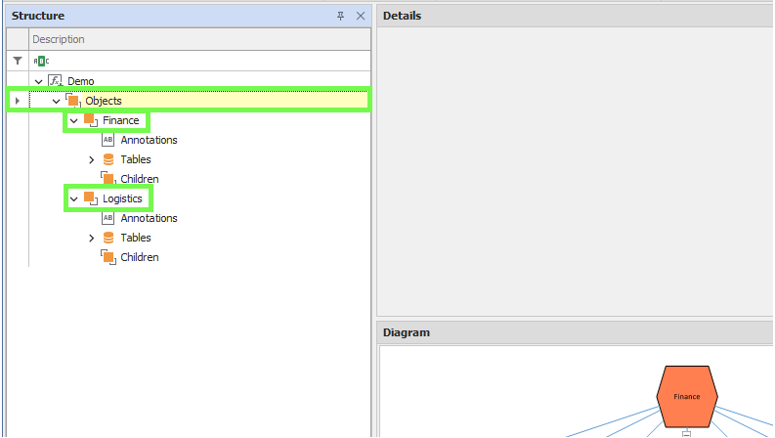Collapse the Logistics tree node

tap(73, 198)
